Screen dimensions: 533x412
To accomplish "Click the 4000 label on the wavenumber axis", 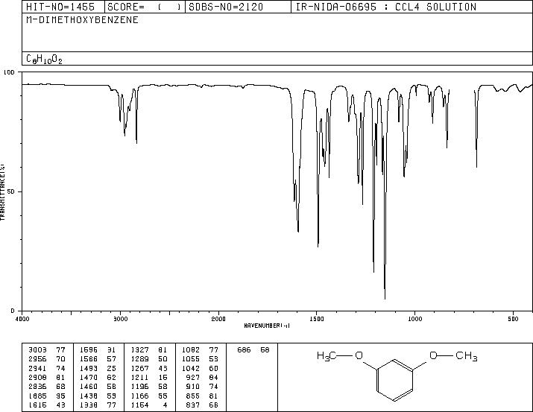I will click(x=22, y=319).
